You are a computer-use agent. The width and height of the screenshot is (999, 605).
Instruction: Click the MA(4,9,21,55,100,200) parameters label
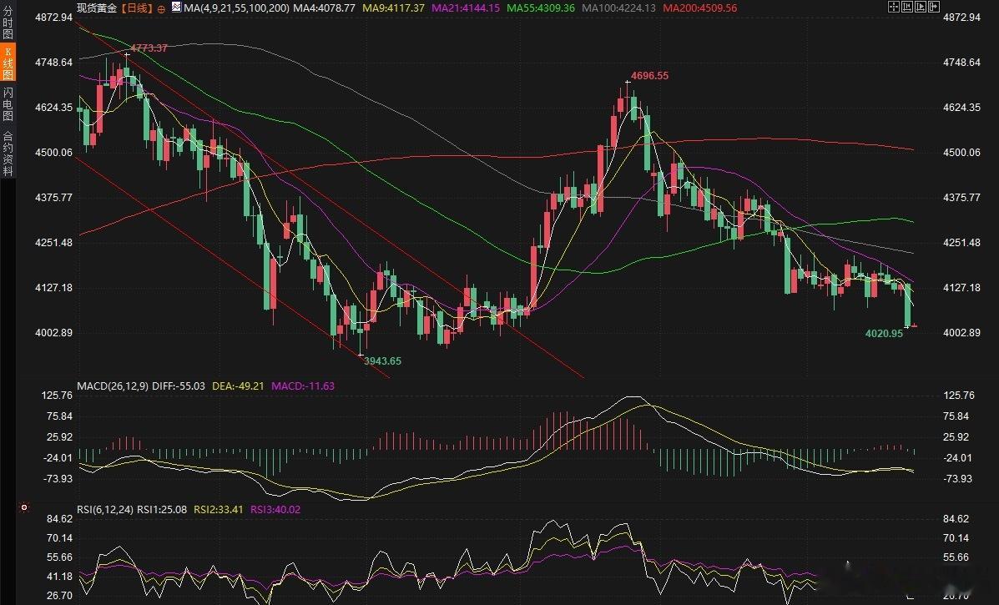(x=236, y=8)
